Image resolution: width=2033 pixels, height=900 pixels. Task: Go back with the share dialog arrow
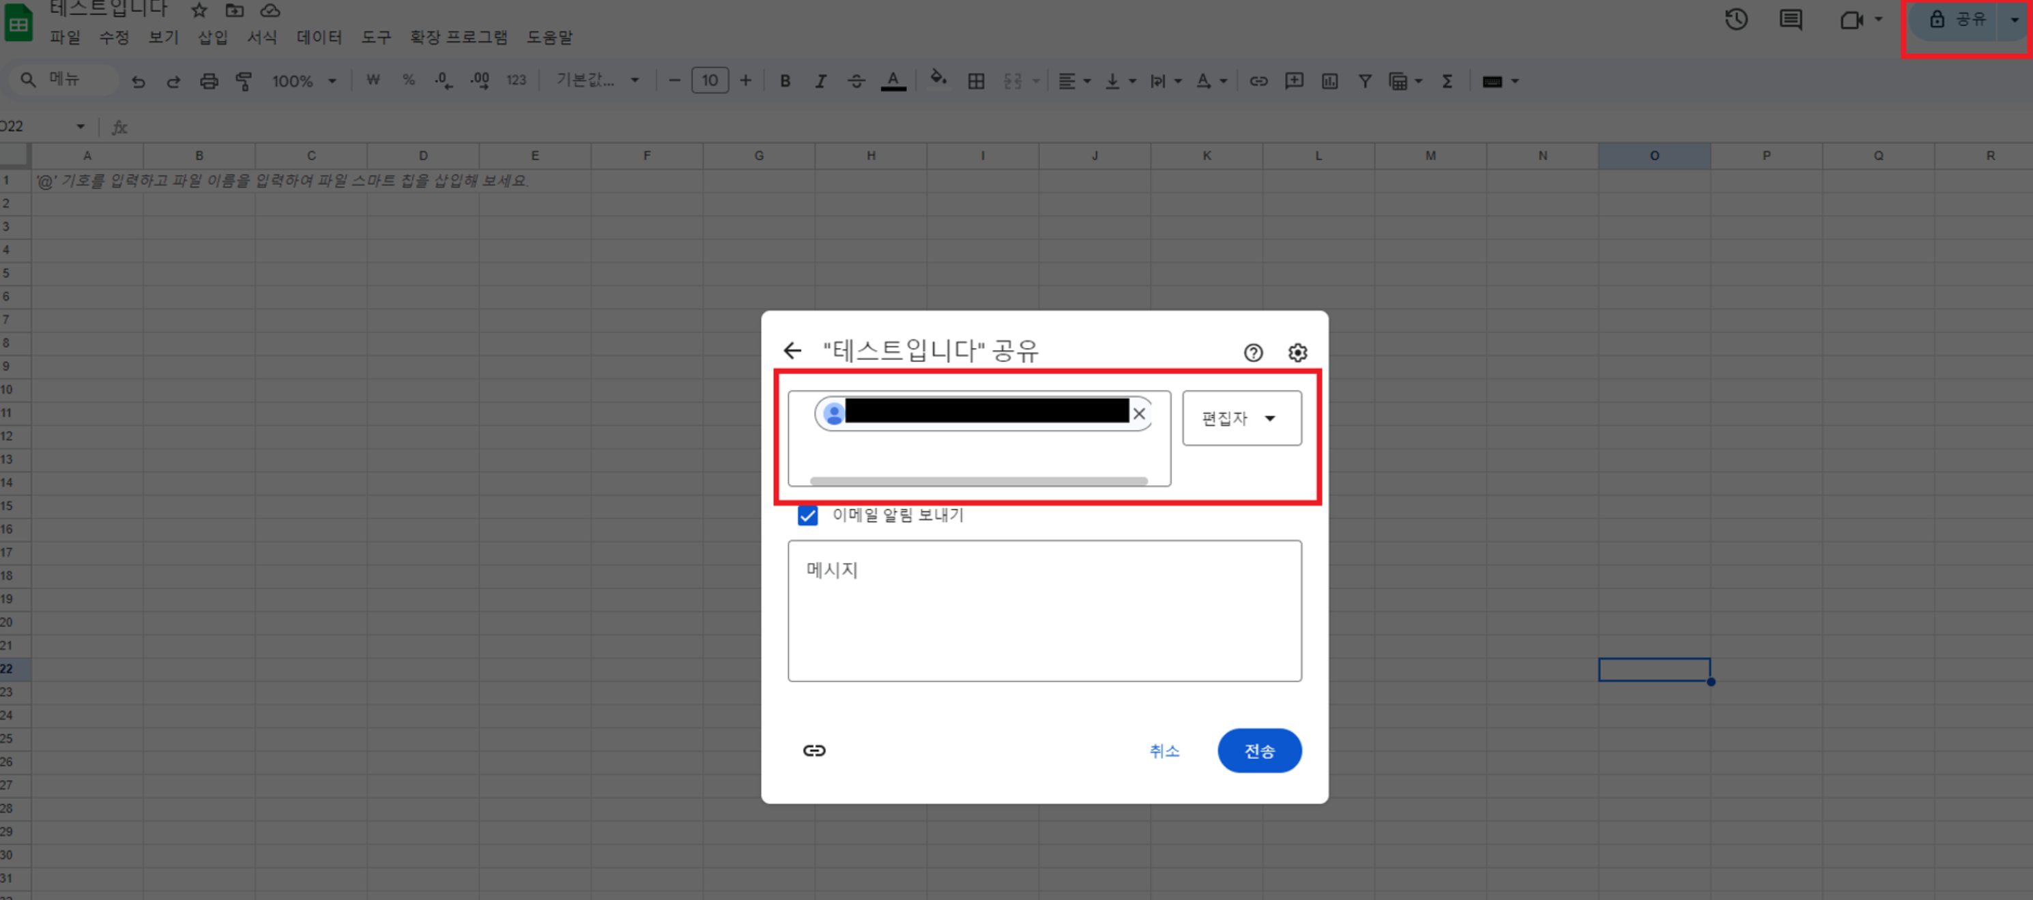pyautogui.click(x=792, y=350)
